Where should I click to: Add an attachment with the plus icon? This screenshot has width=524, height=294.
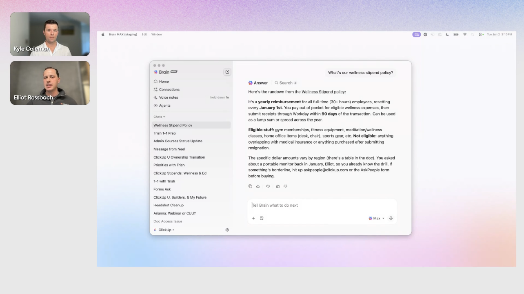click(253, 218)
